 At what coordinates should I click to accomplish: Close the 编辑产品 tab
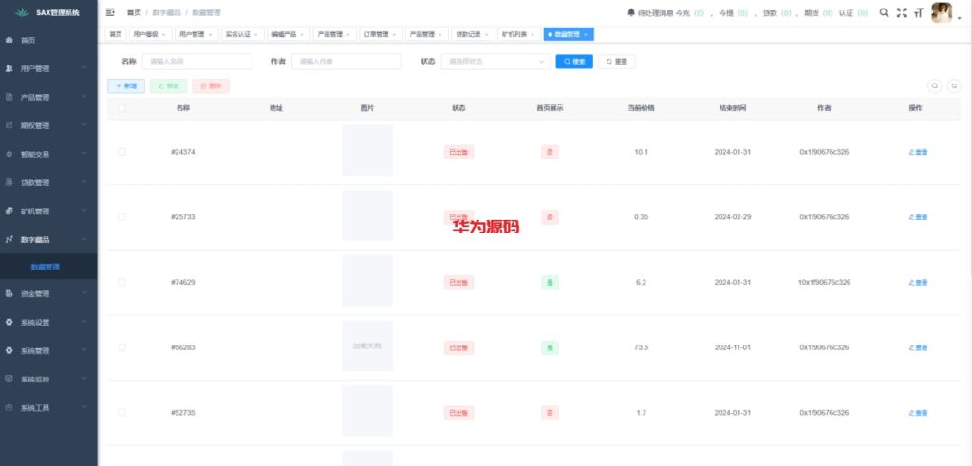point(303,35)
